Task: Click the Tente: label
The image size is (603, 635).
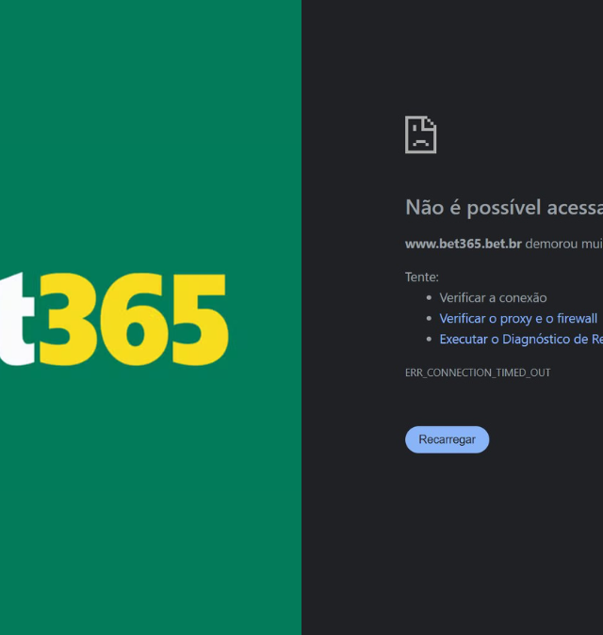Action: click(422, 277)
